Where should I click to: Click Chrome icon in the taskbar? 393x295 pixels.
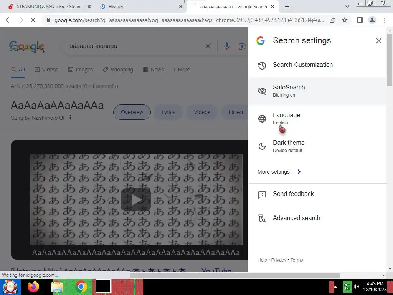coord(81,287)
